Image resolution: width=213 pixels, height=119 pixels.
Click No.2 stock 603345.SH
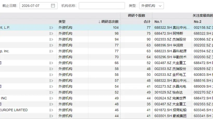(x=203, y=110)
